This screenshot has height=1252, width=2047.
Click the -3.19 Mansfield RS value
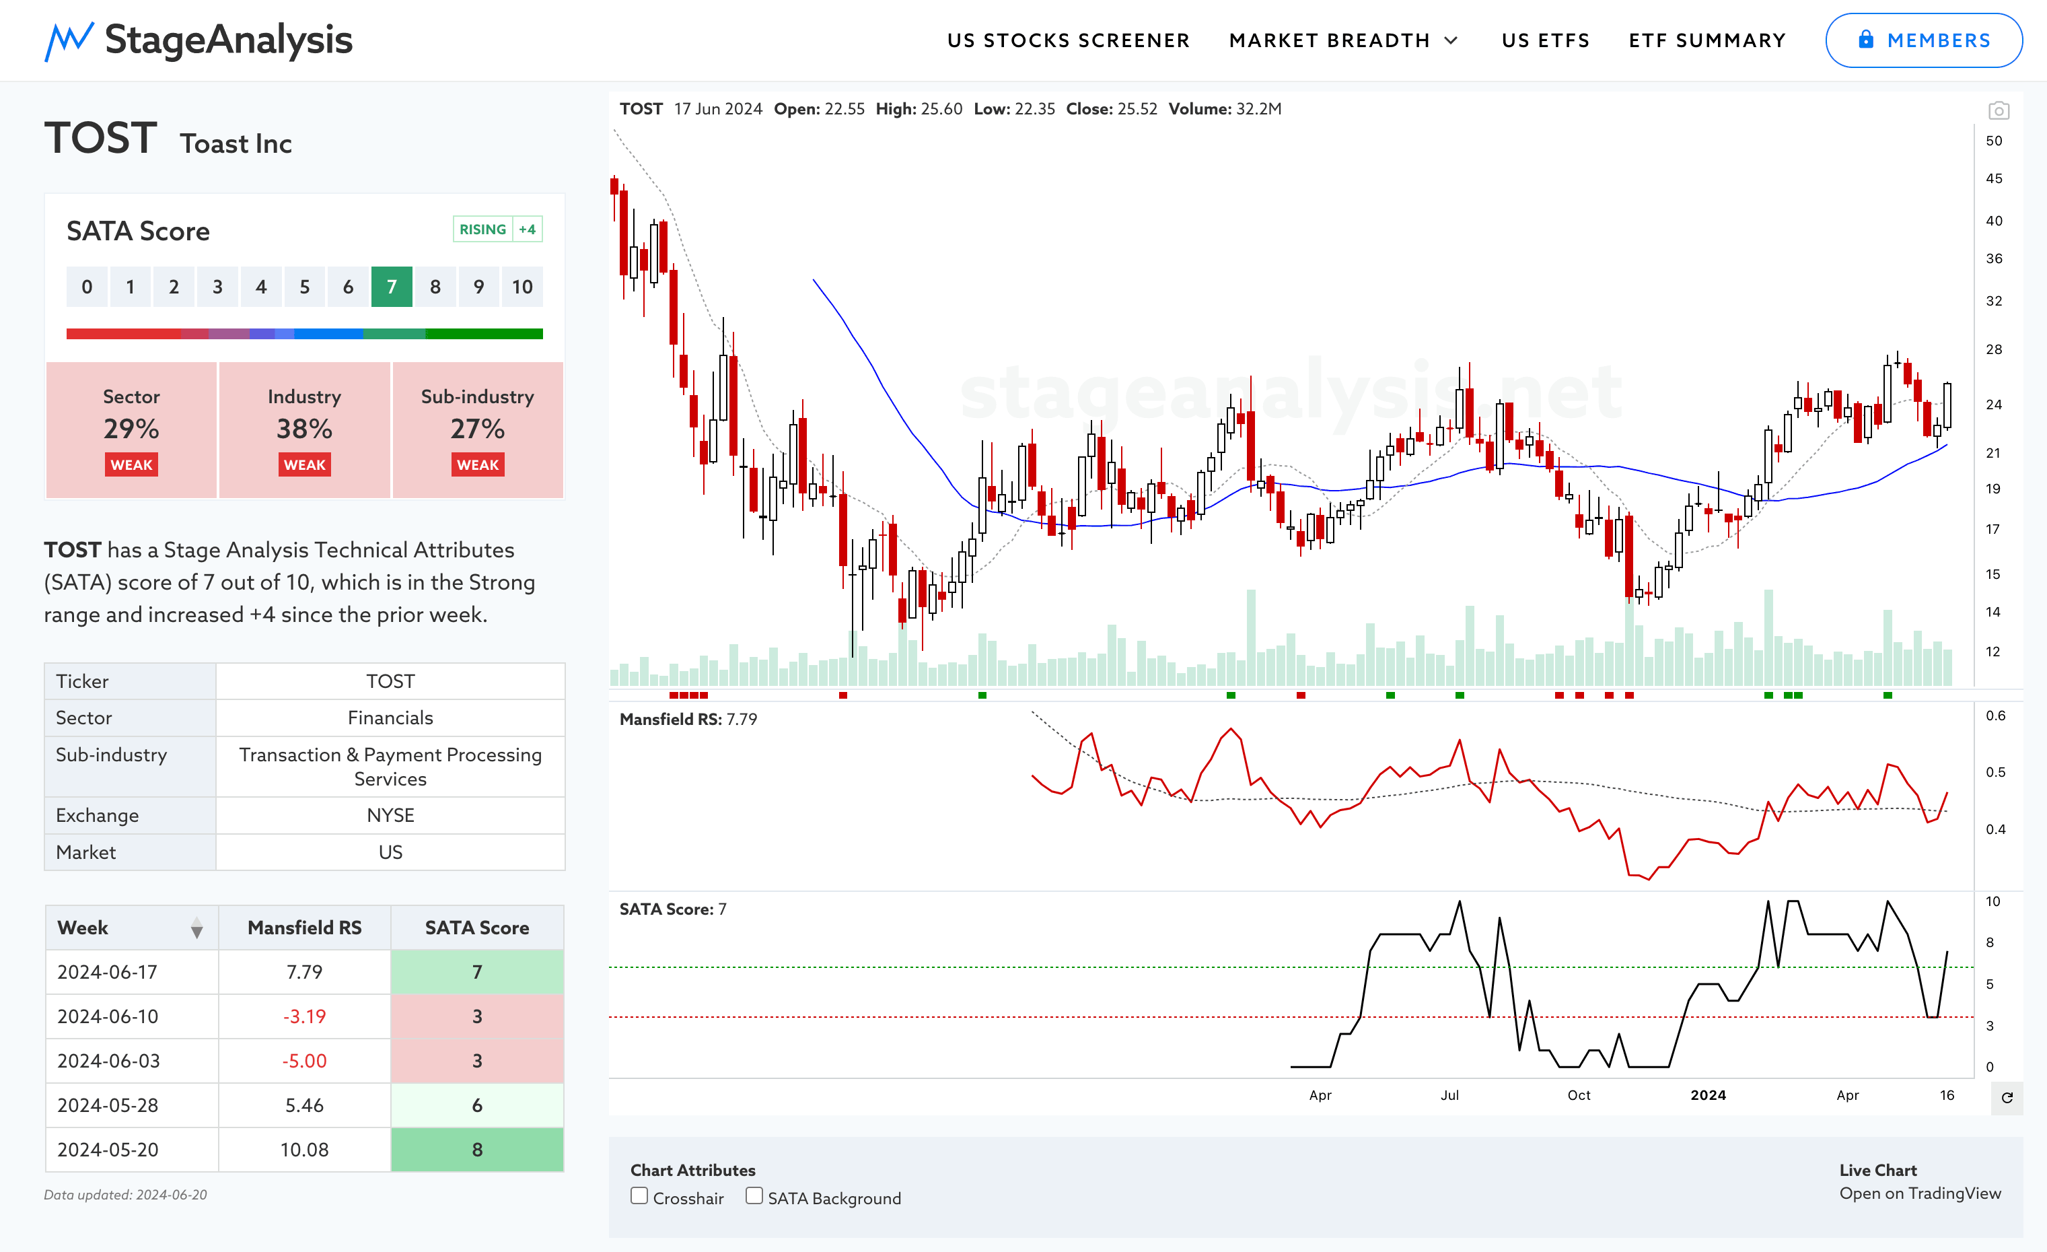(x=304, y=1016)
